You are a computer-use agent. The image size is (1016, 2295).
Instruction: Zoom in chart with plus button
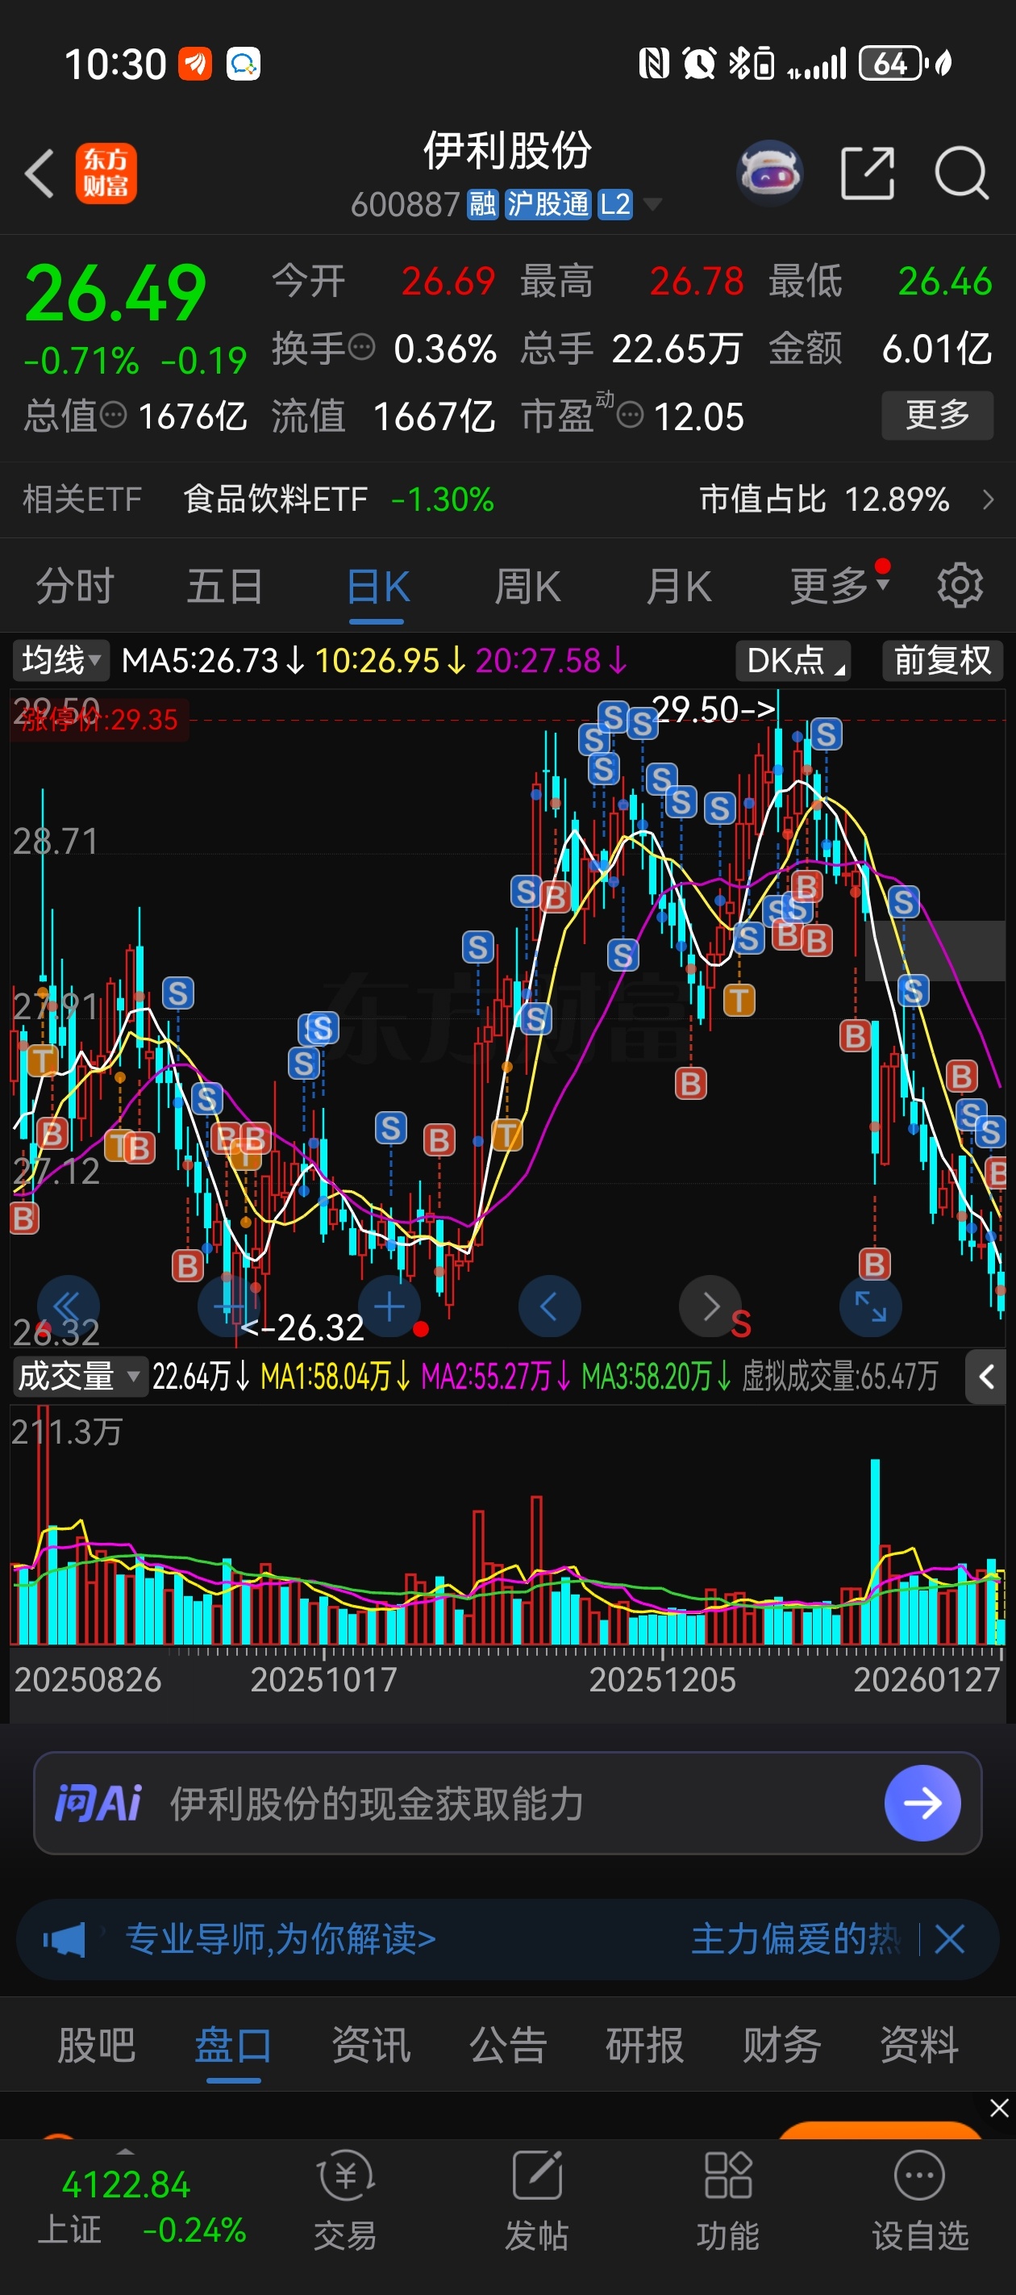[389, 1307]
